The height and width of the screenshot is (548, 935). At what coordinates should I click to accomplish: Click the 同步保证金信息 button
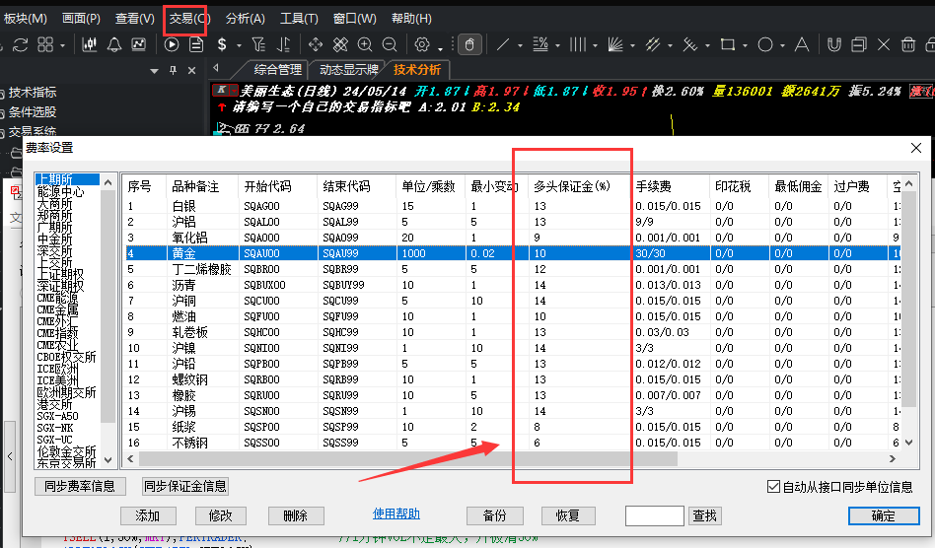pyautogui.click(x=185, y=486)
